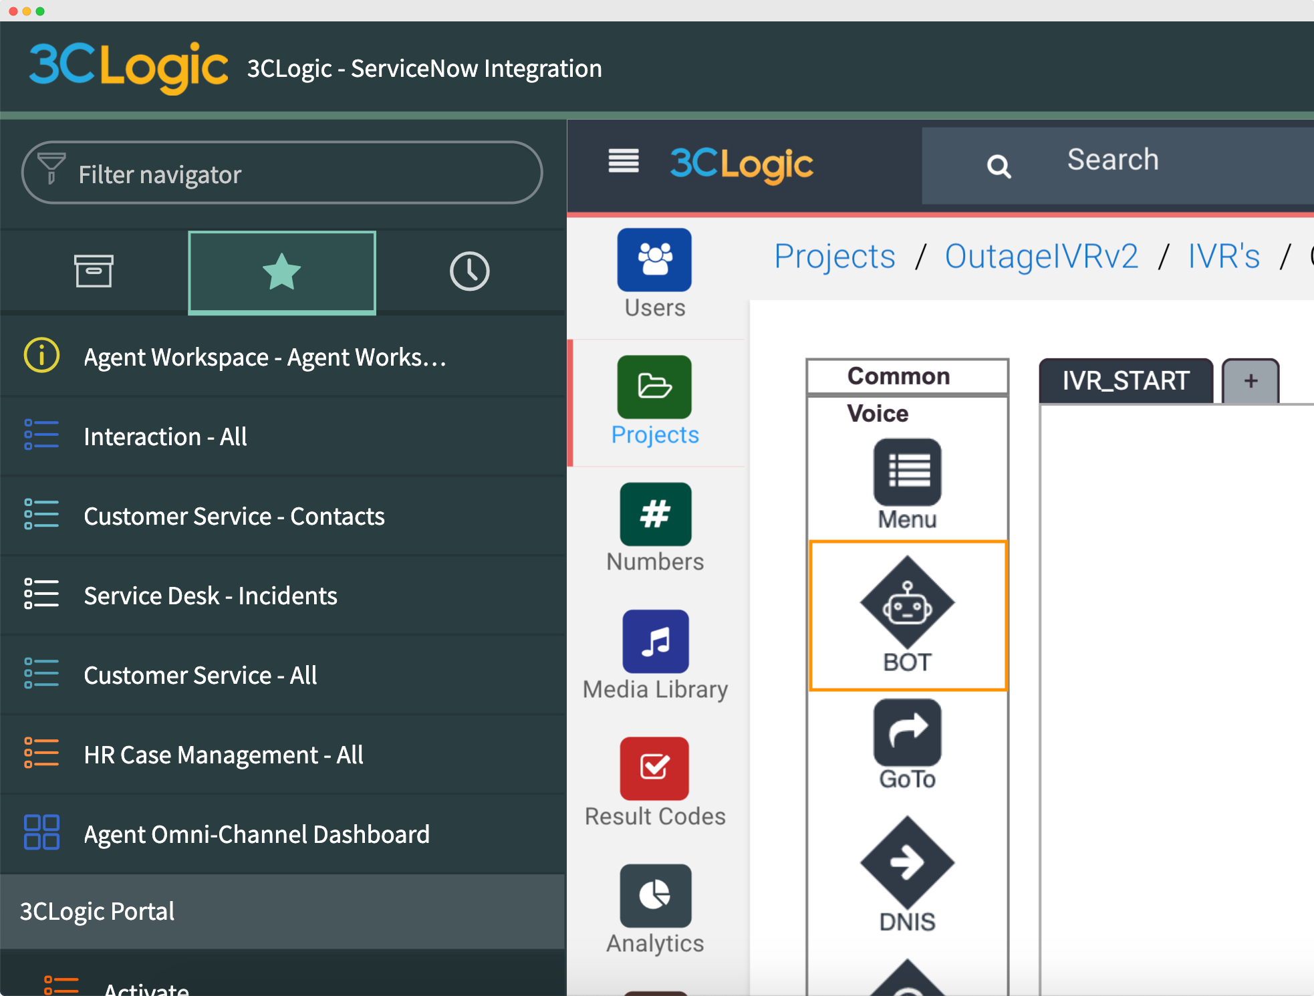This screenshot has height=996, width=1314.
Task: Switch to the favorites star view
Action: tap(281, 272)
